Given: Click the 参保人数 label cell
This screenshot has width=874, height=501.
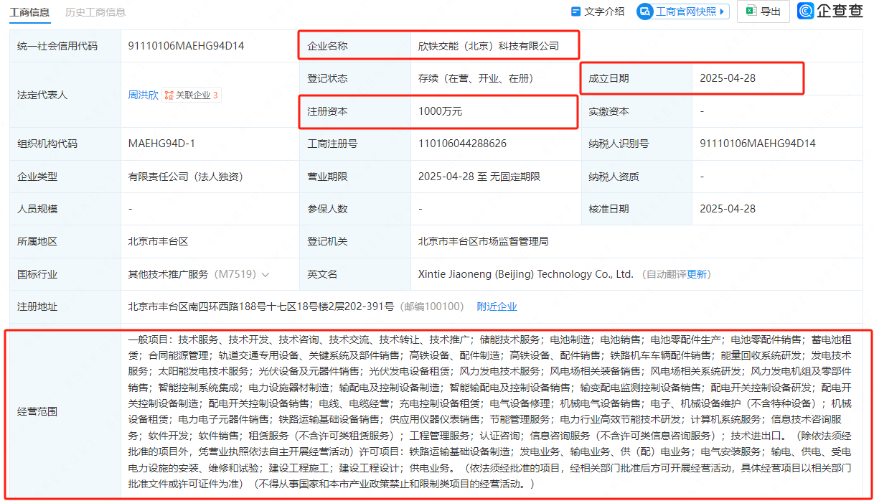Looking at the screenshot, I should 355,209.
